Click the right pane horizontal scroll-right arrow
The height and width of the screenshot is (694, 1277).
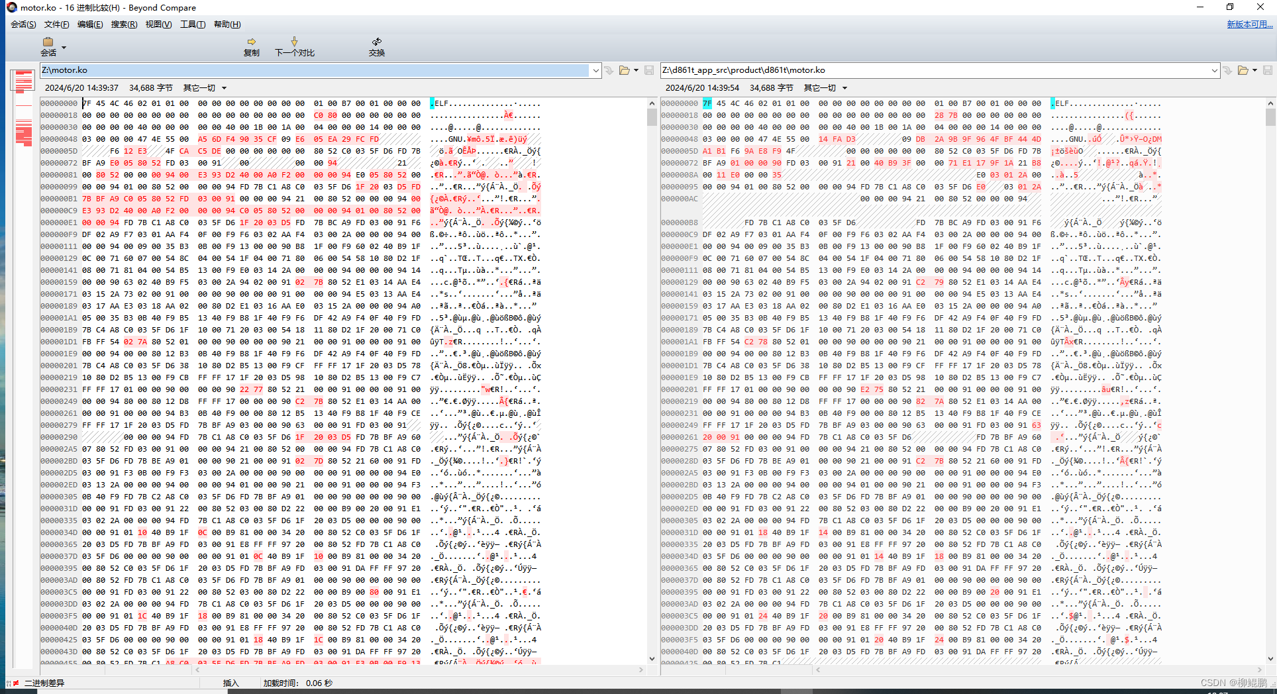click(x=1259, y=669)
